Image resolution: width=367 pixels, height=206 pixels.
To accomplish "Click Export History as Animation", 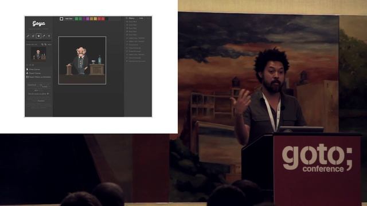I will tap(38, 77).
